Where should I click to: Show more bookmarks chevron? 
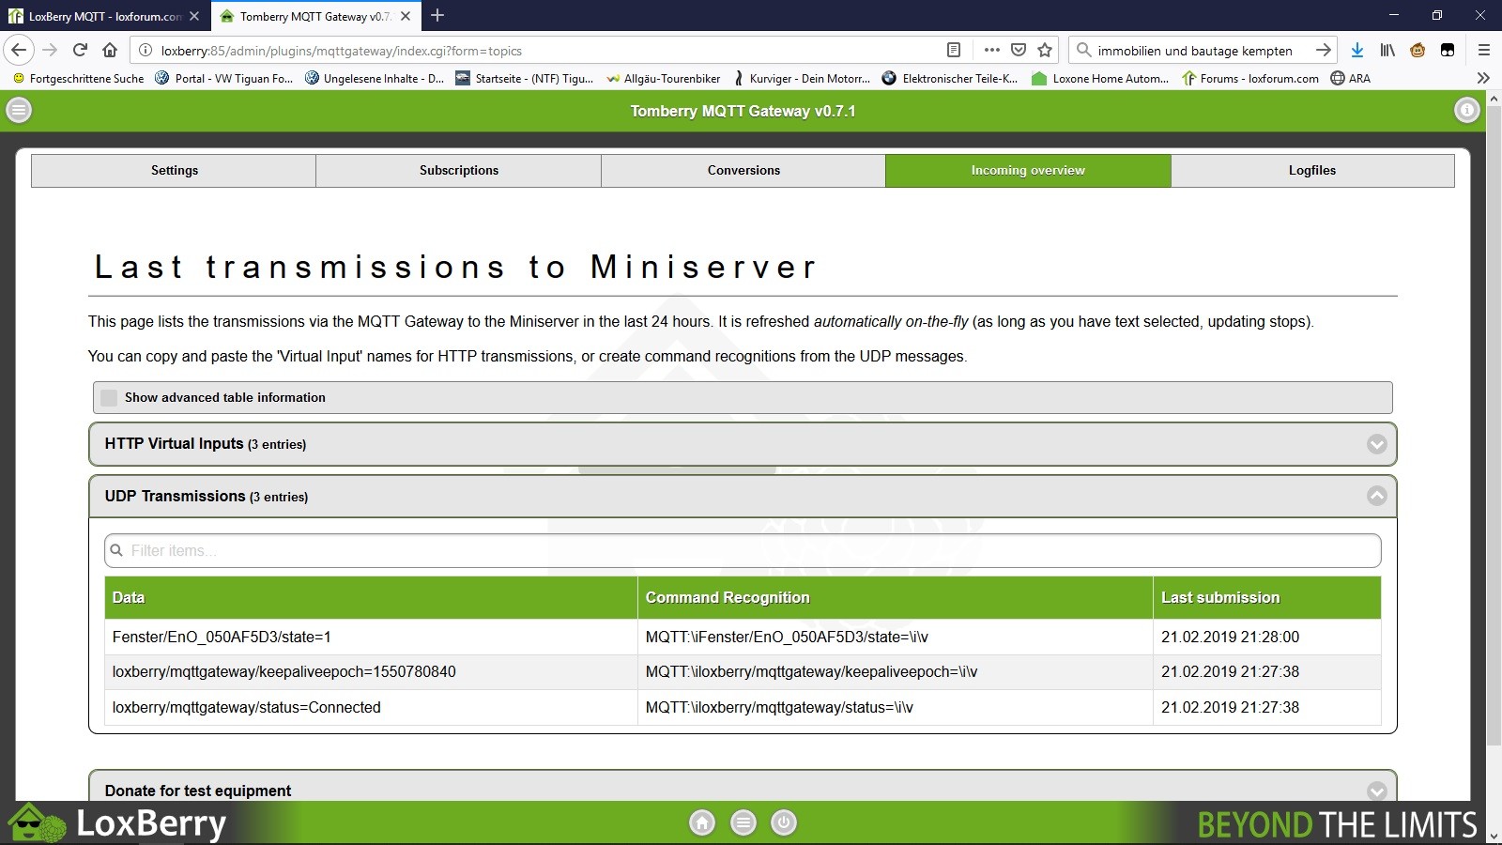tap(1483, 78)
